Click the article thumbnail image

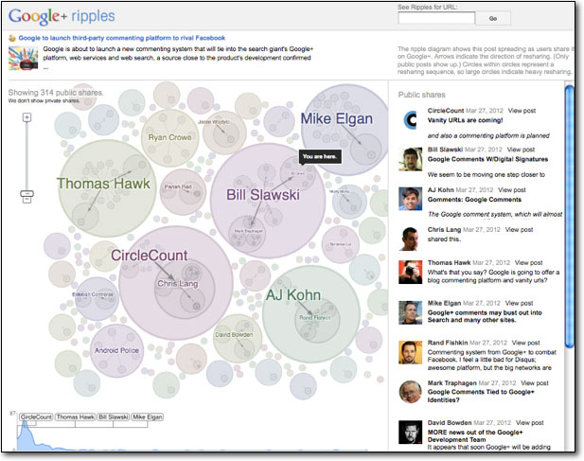point(23,58)
